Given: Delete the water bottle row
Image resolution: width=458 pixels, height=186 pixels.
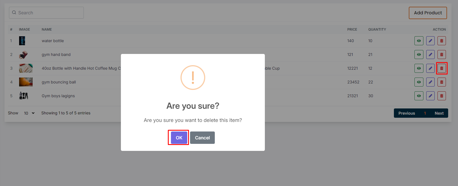Looking at the screenshot, I should point(441,41).
